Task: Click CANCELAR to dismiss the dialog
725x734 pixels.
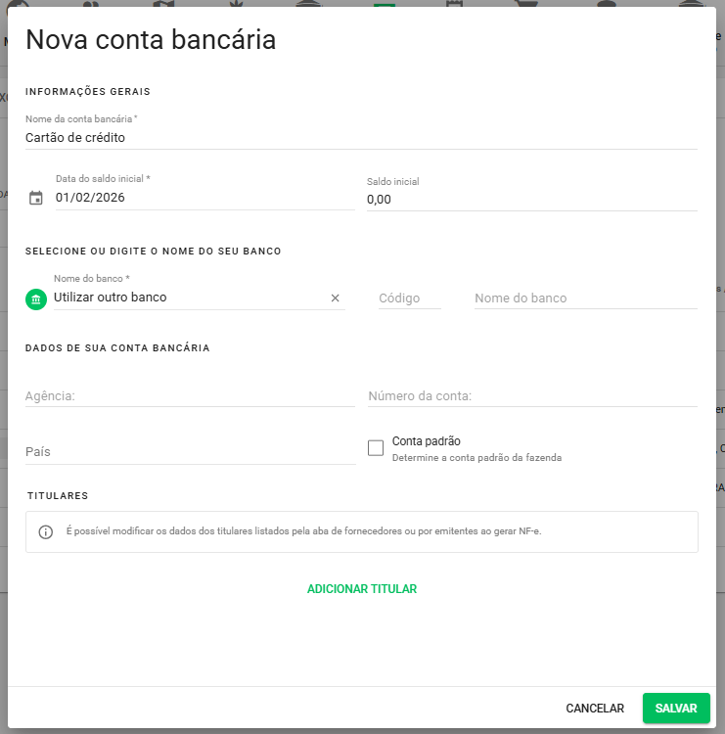Action: click(x=595, y=709)
